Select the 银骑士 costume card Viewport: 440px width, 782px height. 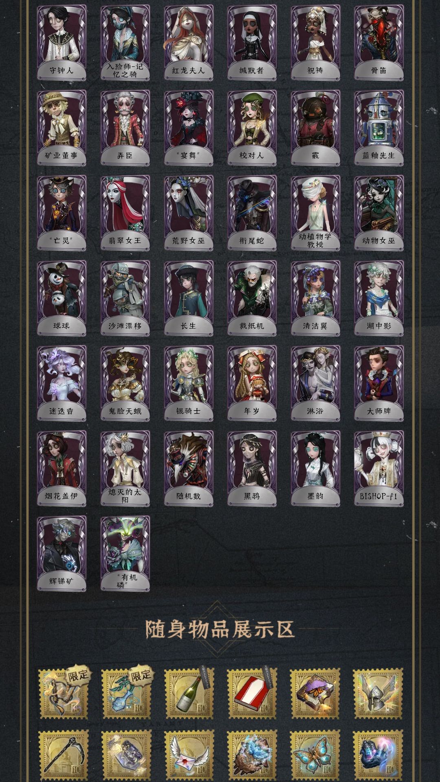189,383
